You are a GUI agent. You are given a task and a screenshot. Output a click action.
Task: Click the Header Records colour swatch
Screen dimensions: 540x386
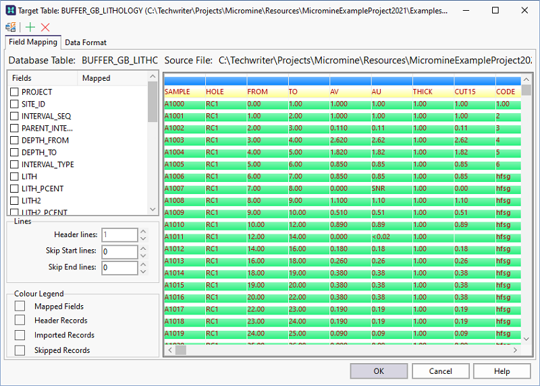(20, 320)
